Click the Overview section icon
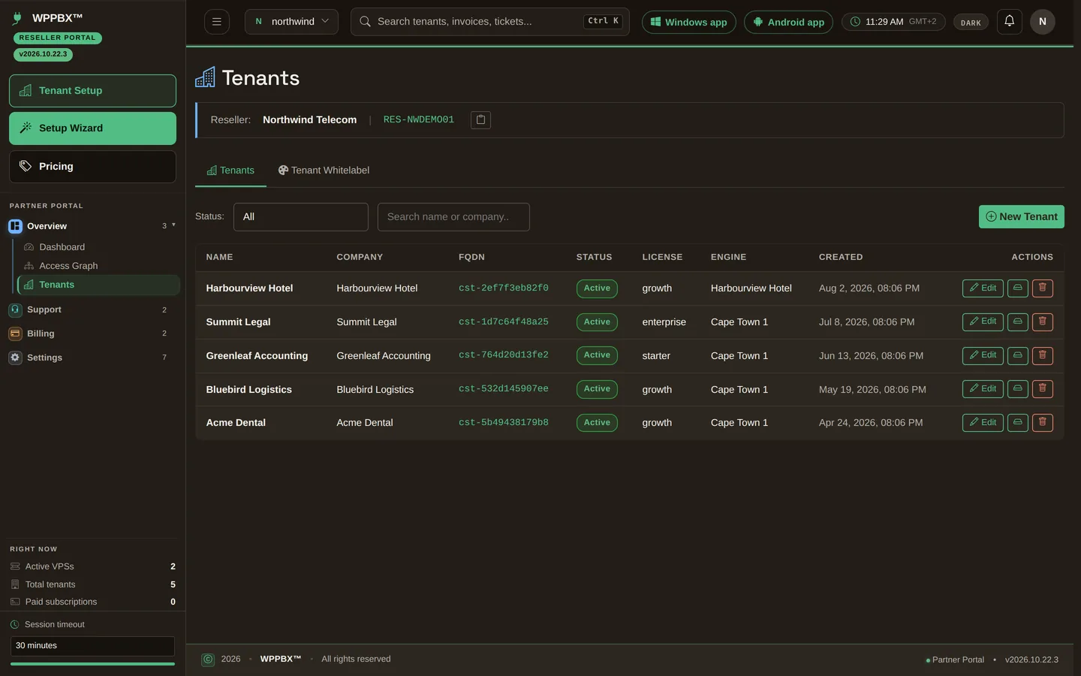 [15, 226]
